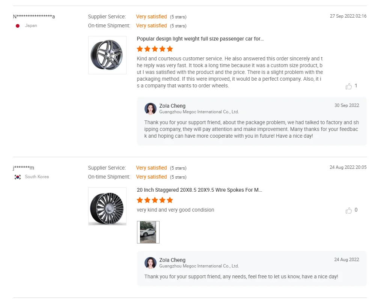The image size is (375, 299).
Task: Like the Japan buyer's review with thumbs-up
Action: click(349, 86)
